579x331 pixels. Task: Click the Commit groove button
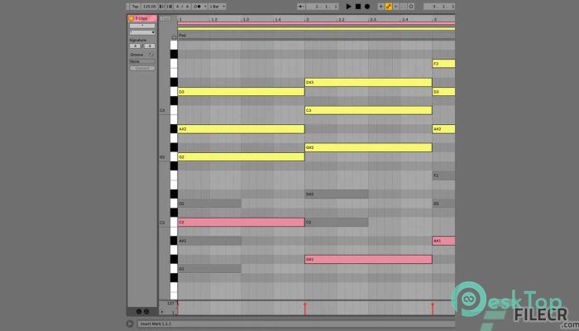coord(142,69)
